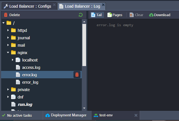Switch to Tail view mode
The height and width of the screenshot is (121, 179).
[x=97, y=15]
